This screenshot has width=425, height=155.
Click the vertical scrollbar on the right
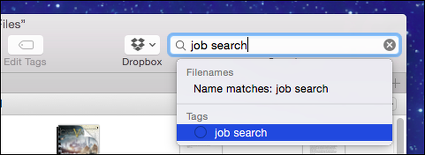pos(400,135)
